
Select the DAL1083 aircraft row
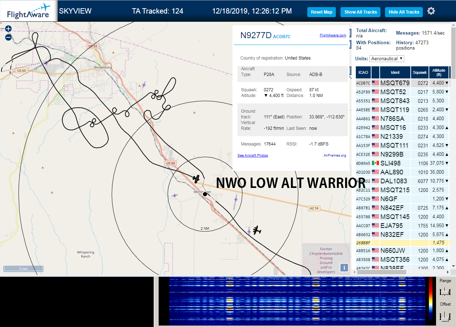point(403,181)
